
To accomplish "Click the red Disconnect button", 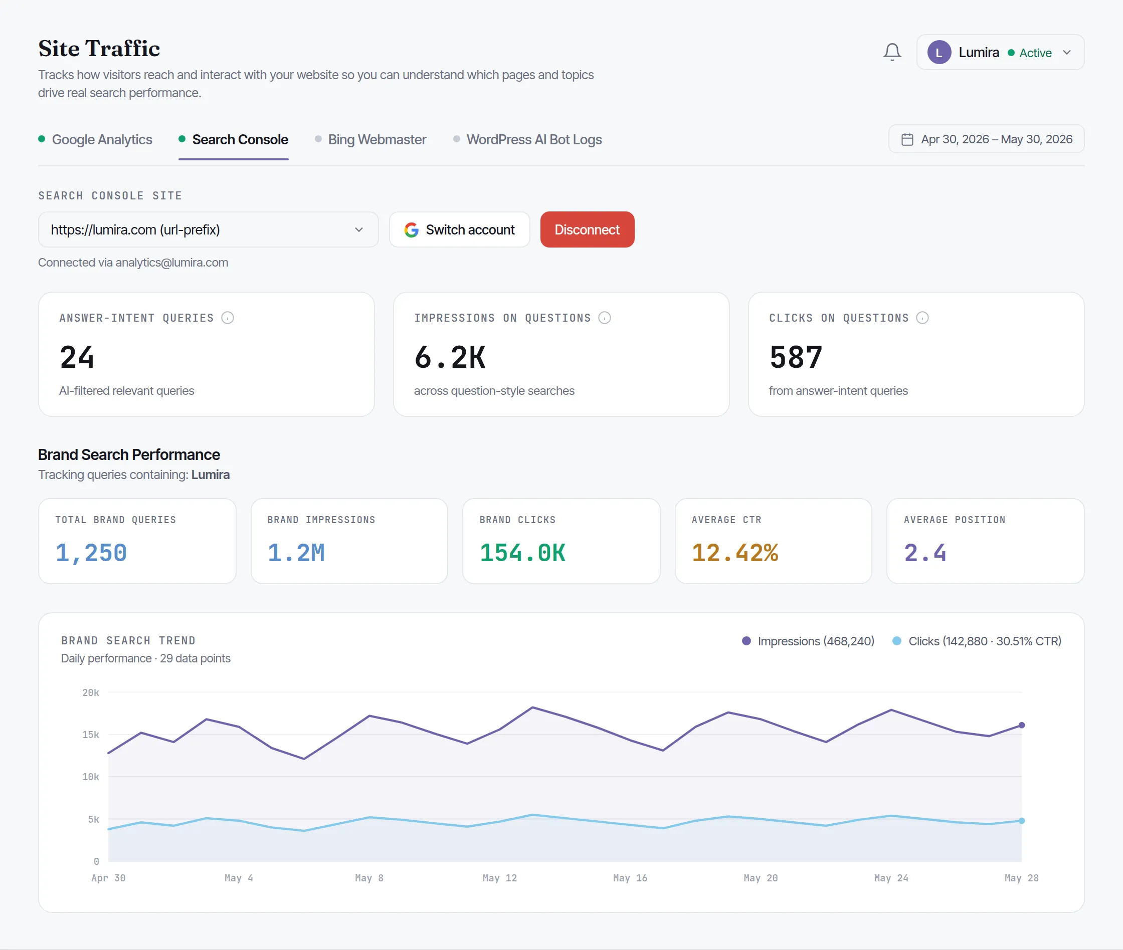I will pos(588,229).
